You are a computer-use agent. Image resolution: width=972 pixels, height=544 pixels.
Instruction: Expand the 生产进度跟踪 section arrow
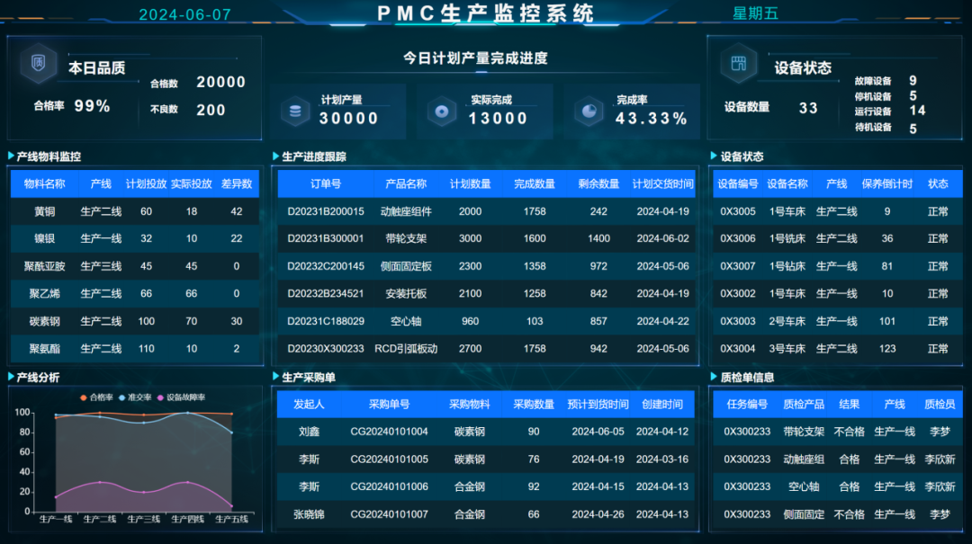pos(276,156)
